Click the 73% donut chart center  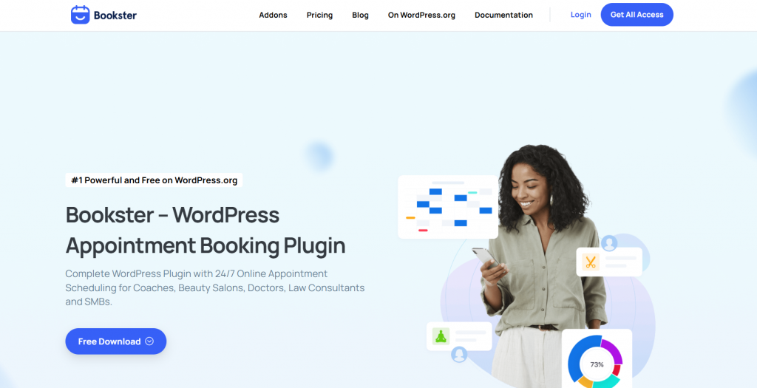coord(597,364)
